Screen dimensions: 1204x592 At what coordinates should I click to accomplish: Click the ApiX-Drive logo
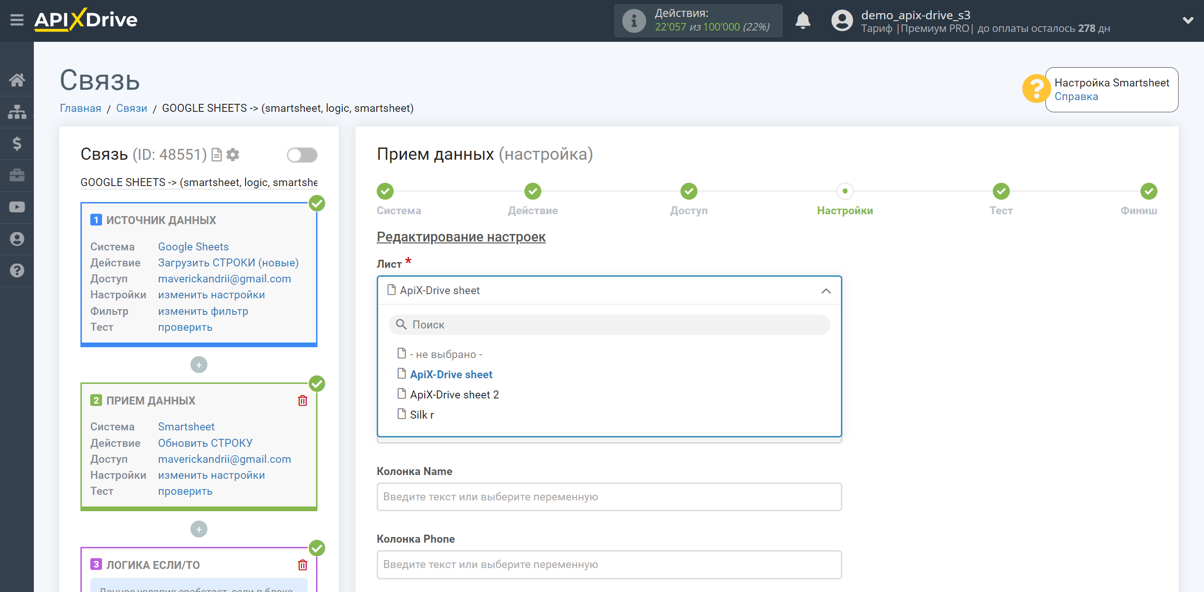[x=86, y=20]
